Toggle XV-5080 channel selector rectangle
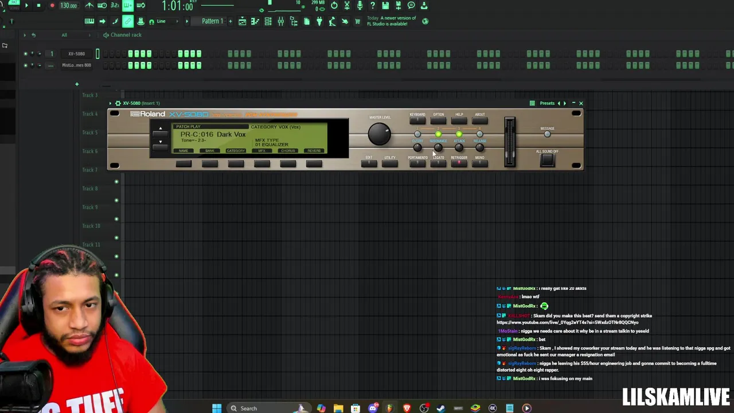 [97, 54]
